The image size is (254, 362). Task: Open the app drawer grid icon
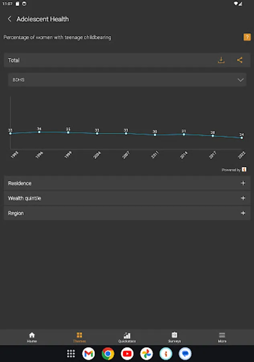[x=71, y=354]
